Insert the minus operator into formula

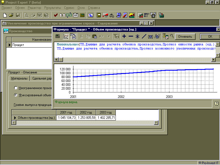point(131,37)
